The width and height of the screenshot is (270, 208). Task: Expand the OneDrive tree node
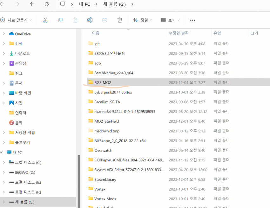pos(4,34)
